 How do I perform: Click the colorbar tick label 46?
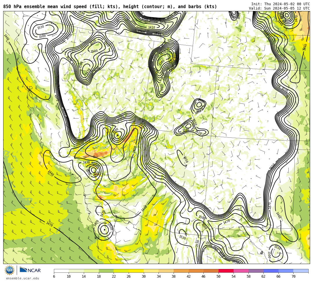tap(204, 276)
